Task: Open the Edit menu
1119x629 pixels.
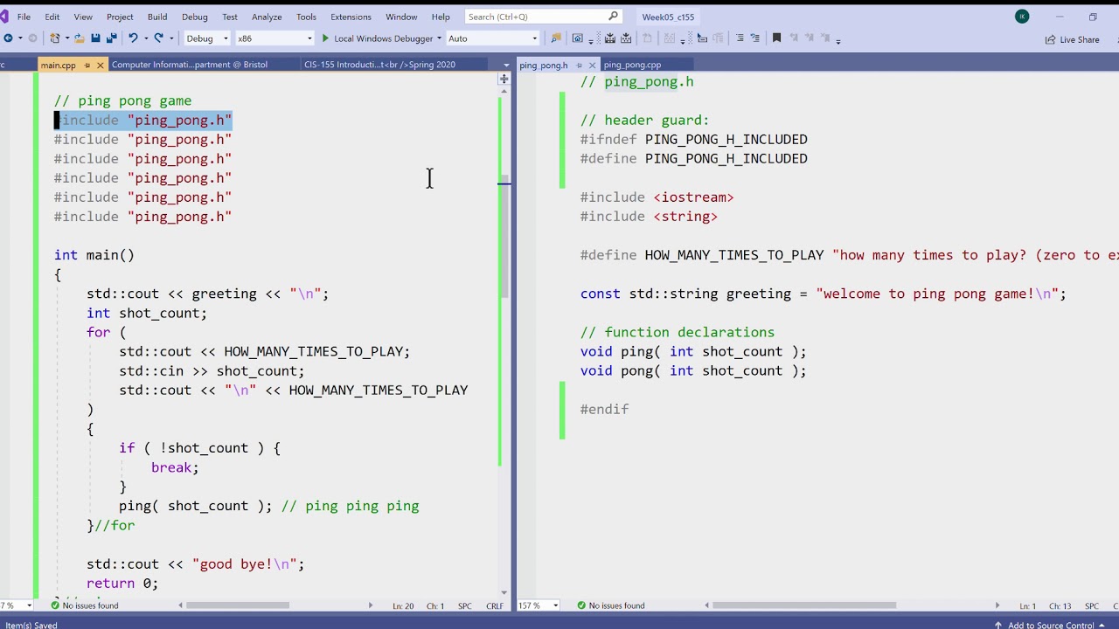Action: (x=52, y=17)
